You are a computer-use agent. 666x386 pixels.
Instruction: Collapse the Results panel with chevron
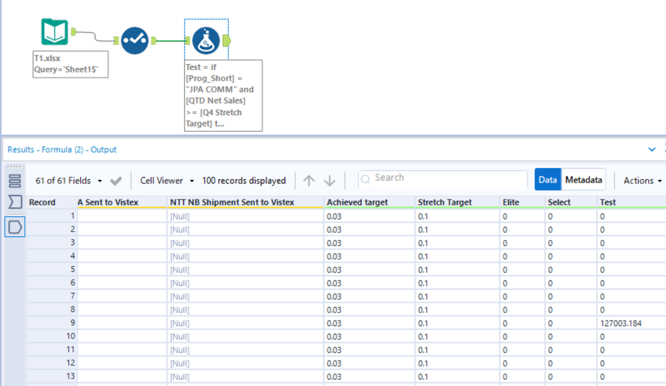point(652,149)
